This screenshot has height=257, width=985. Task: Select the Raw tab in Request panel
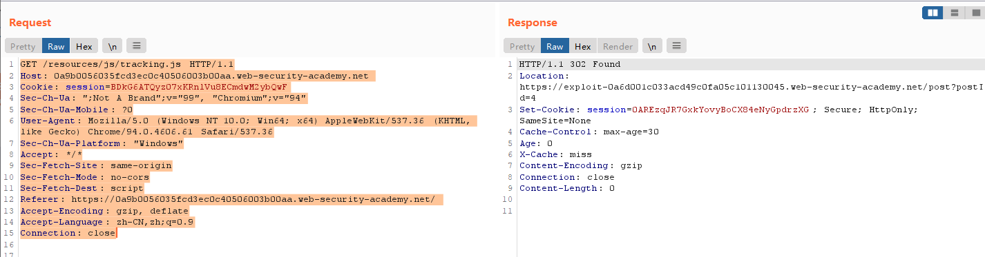[x=56, y=46]
